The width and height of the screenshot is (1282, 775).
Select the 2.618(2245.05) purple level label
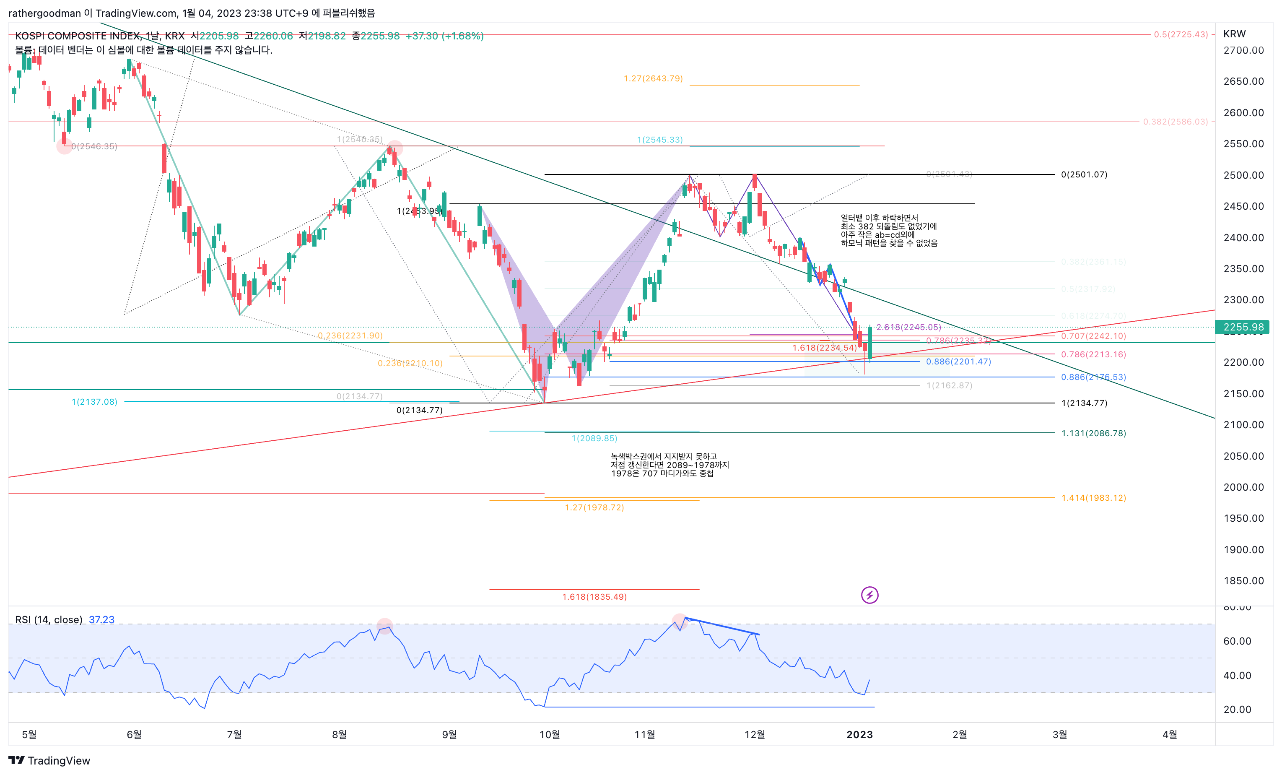pos(908,327)
